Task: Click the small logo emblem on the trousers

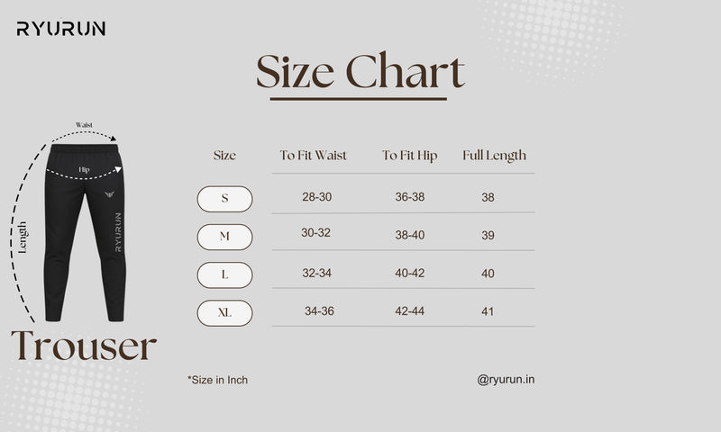Action: [x=111, y=192]
